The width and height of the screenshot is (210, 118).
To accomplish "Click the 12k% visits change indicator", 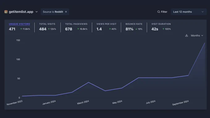I will click(52, 29).
